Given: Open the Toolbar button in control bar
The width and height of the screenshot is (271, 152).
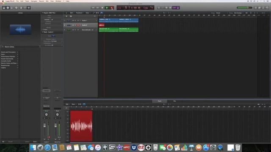Looking at the screenshot, I should tap(12, 8).
